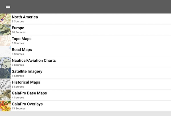
Task: Select the Europe map category
Action: pyautogui.click(x=18, y=28)
